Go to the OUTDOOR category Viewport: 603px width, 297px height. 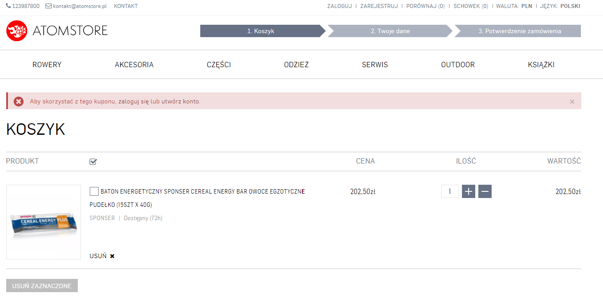point(458,65)
